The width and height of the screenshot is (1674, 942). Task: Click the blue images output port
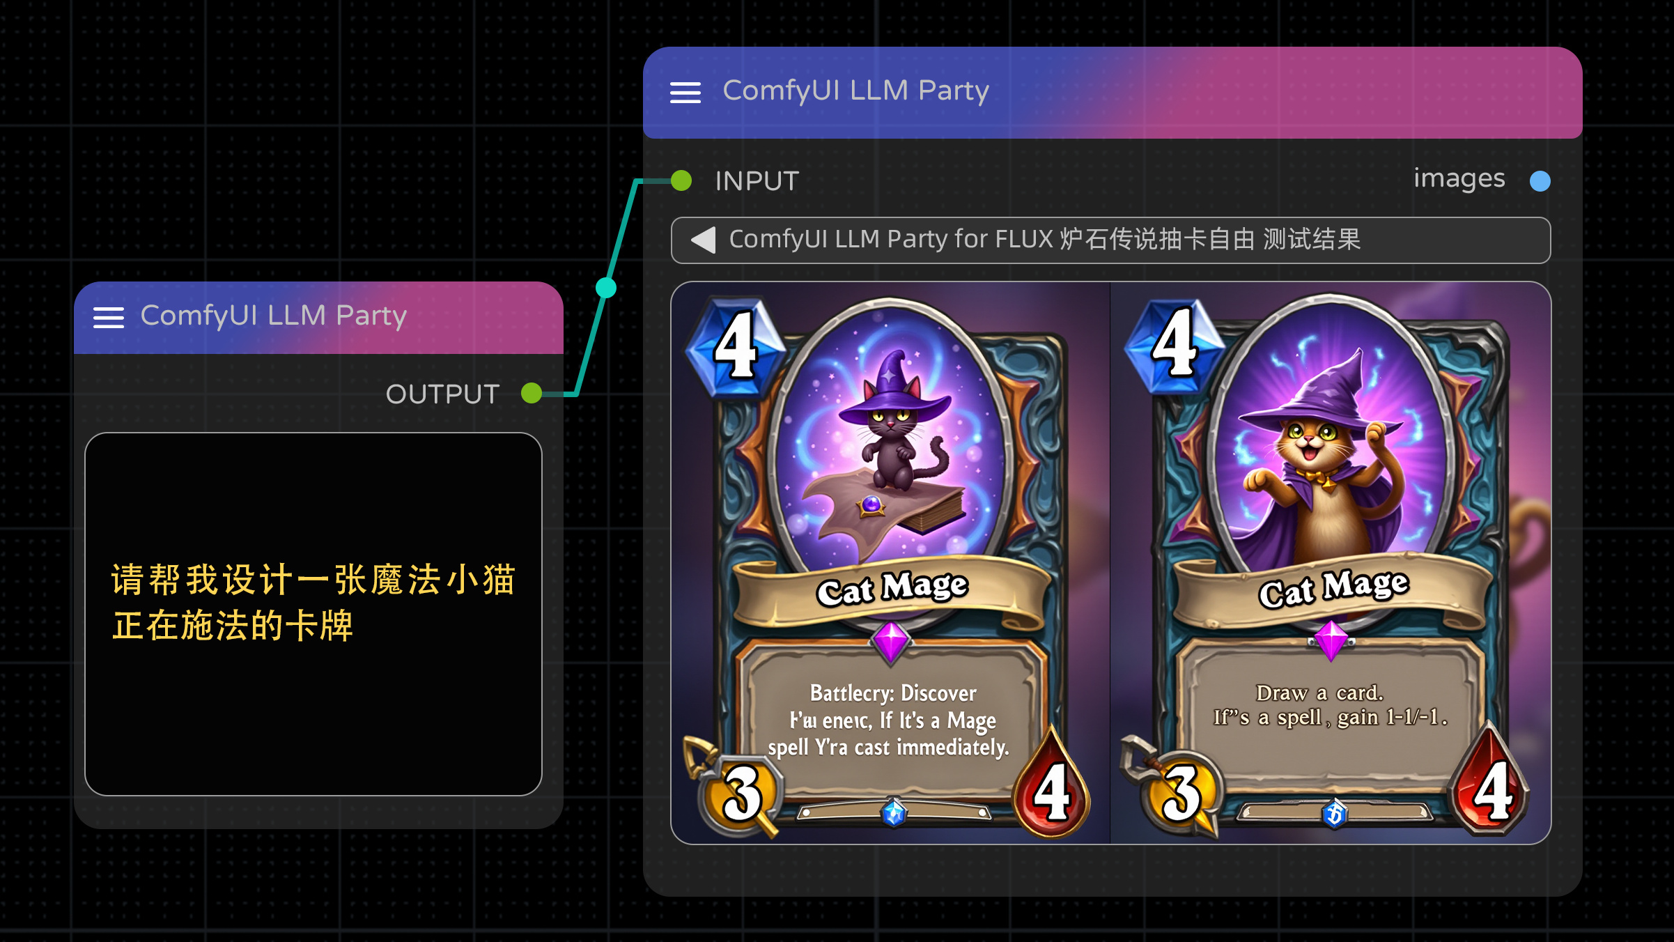pyautogui.click(x=1540, y=181)
